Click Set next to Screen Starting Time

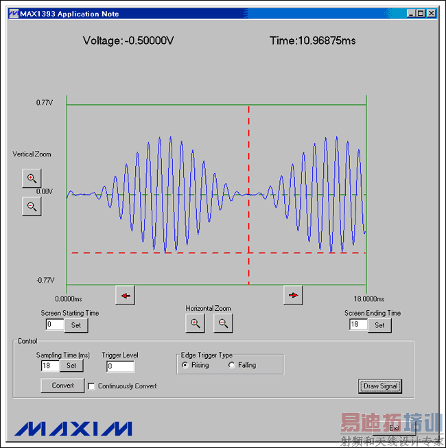point(76,325)
